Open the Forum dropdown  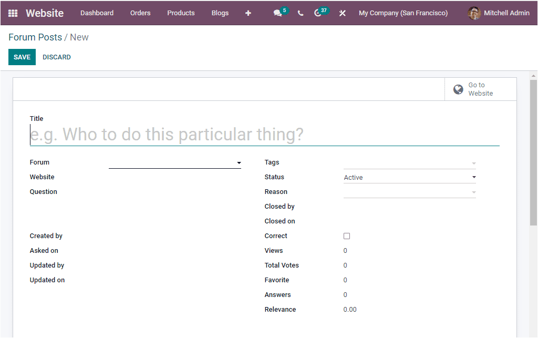175,163
